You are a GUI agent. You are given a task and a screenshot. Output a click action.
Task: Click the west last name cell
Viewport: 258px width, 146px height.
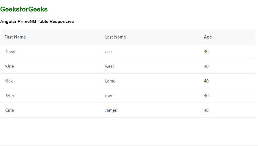[110, 66]
